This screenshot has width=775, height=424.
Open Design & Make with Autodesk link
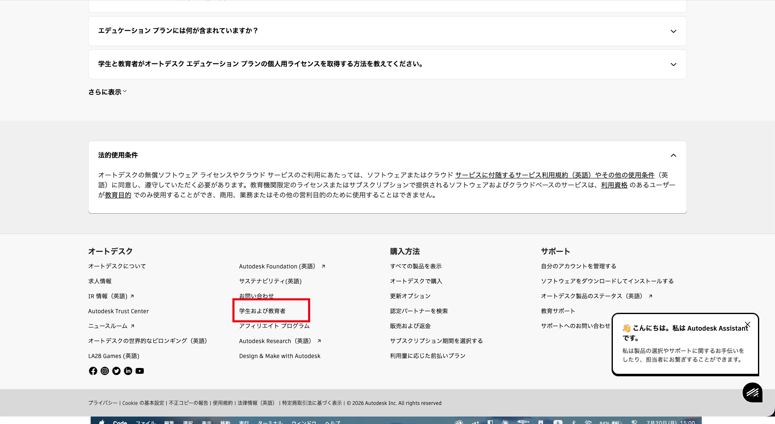click(280, 356)
